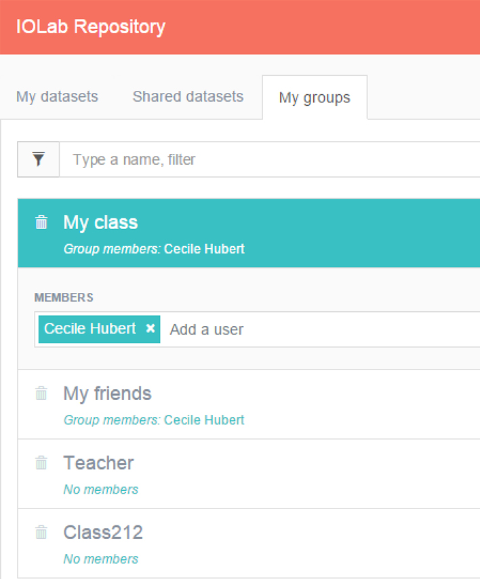Delete Class212 using its trash icon
This screenshot has width=480, height=579.
tap(41, 532)
